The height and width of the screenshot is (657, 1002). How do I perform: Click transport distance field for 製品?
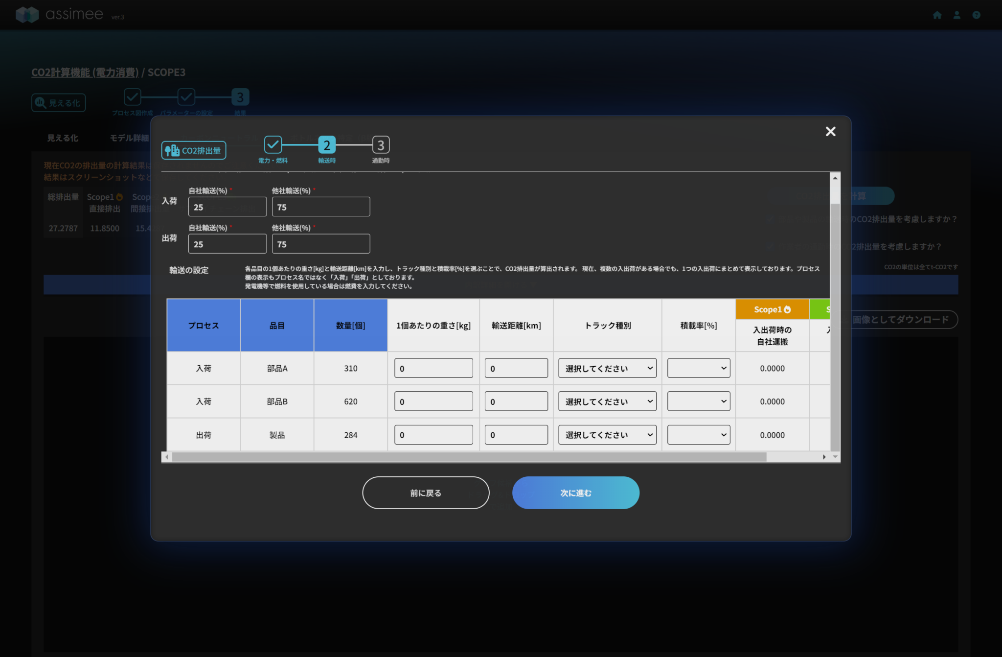(516, 435)
